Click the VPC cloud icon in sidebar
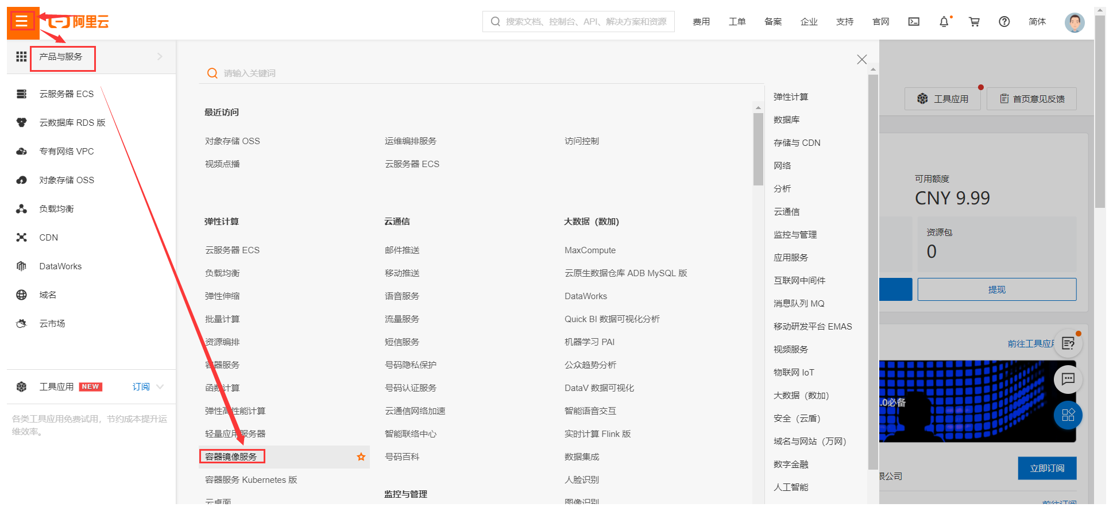Viewport: 1113px width, 511px height. click(21, 151)
